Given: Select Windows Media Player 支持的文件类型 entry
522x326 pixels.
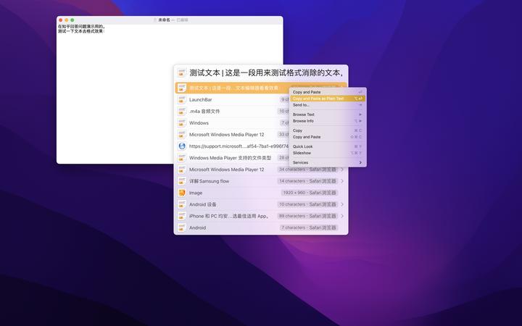Looking at the screenshot, I should pos(232,158).
